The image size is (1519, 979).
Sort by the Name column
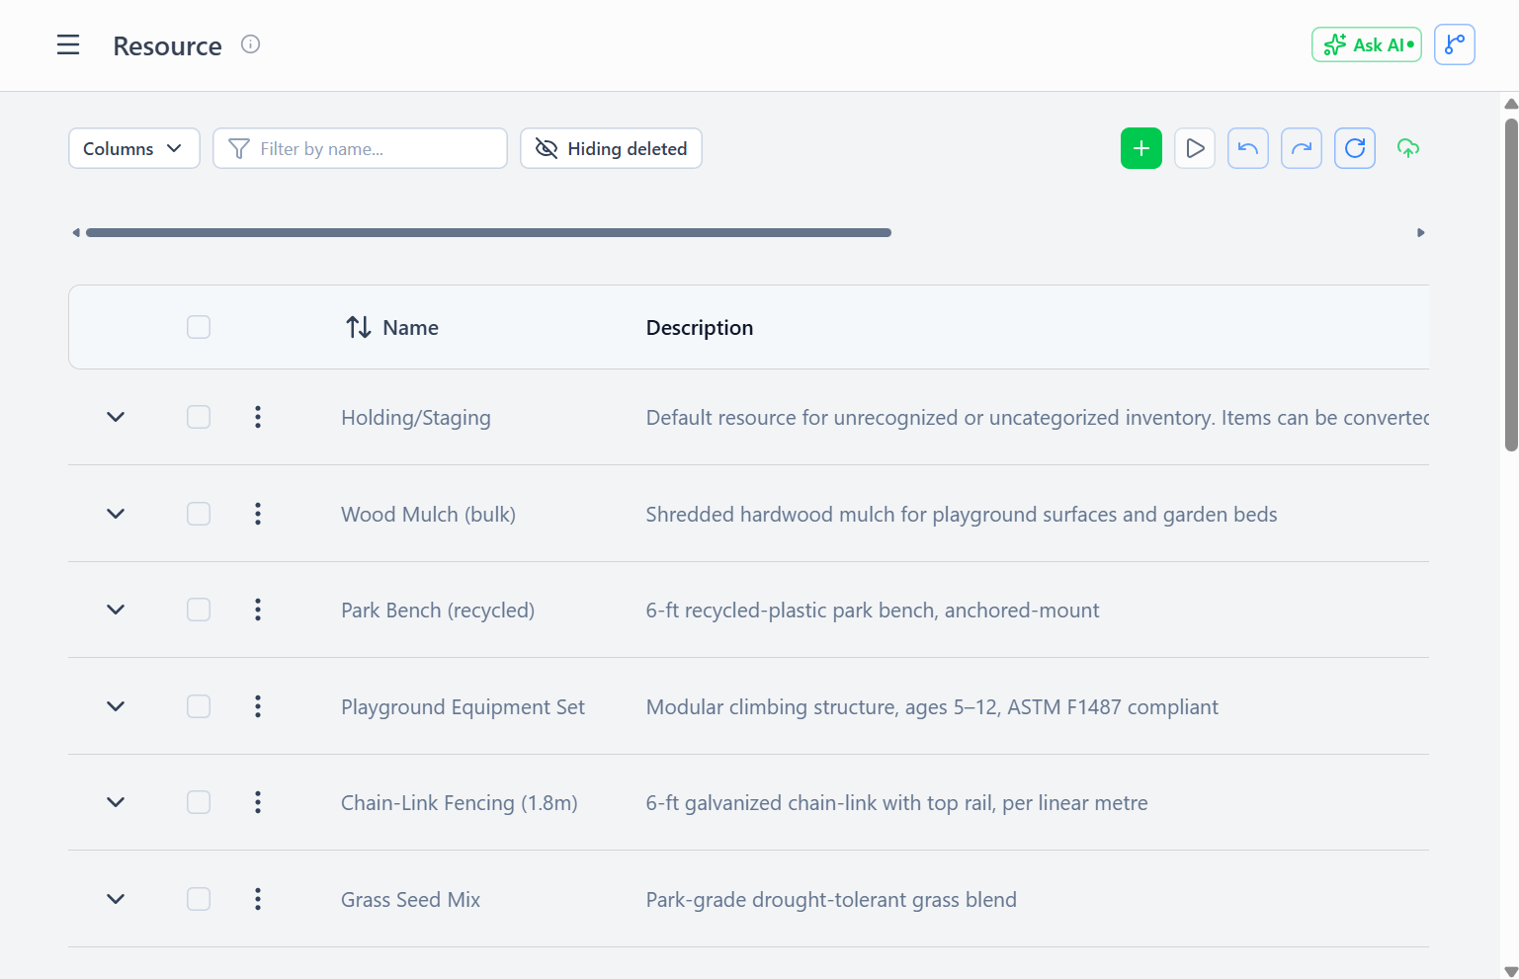(x=392, y=327)
